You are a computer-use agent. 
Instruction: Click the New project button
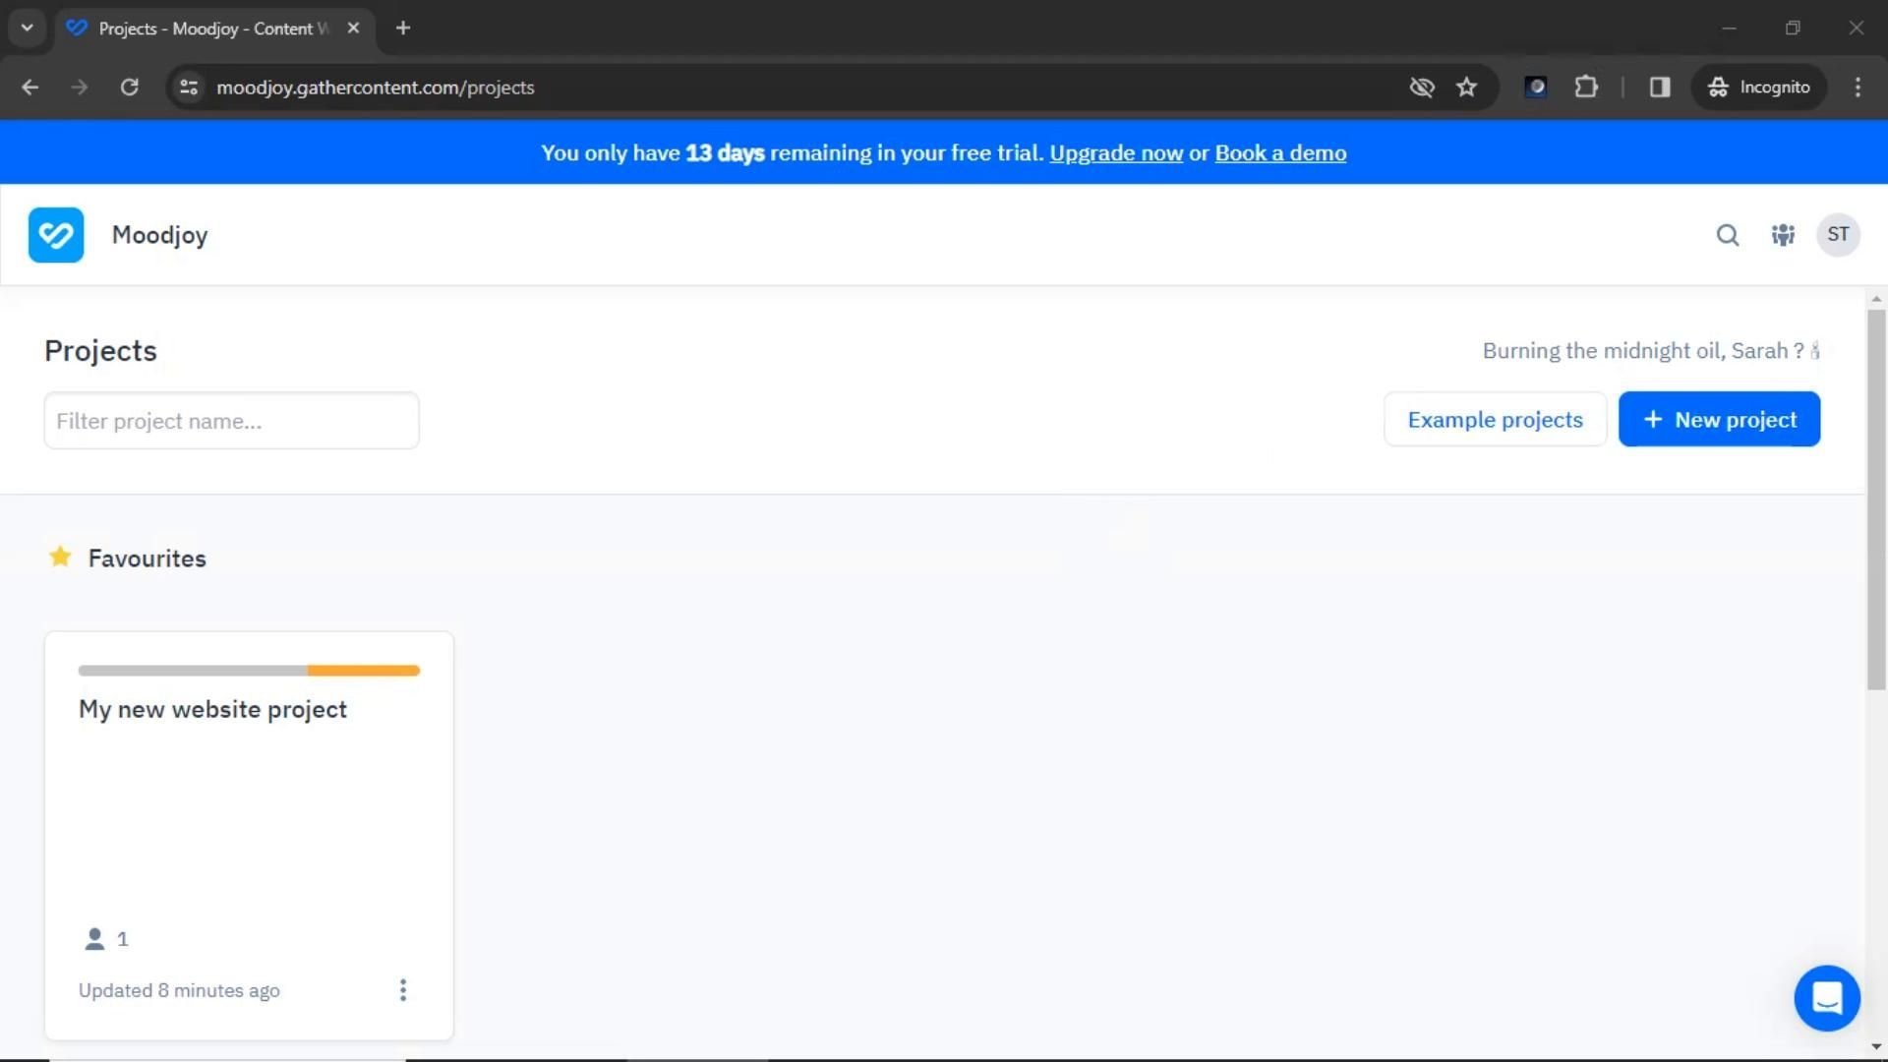[x=1719, y=420]
